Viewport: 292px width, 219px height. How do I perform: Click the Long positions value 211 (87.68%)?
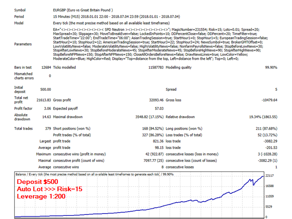[266, 129]
